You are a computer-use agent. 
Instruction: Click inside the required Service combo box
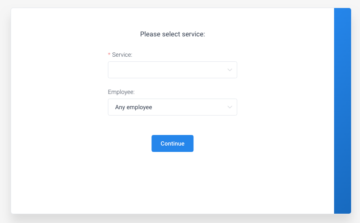coord(173,70)
